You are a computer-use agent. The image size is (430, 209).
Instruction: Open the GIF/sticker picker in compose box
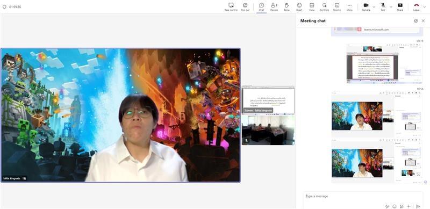point(402,206)
